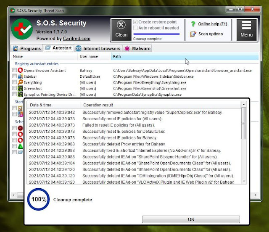Click the X icon on the Clean button
The width and height of the screenshot is (269, 232).
click(121, 25)
